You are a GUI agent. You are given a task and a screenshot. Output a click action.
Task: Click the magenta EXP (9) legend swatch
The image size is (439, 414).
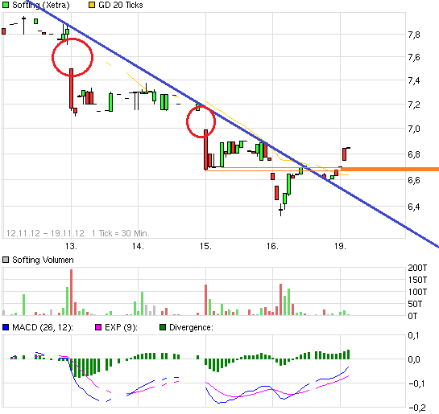(98, 327)
